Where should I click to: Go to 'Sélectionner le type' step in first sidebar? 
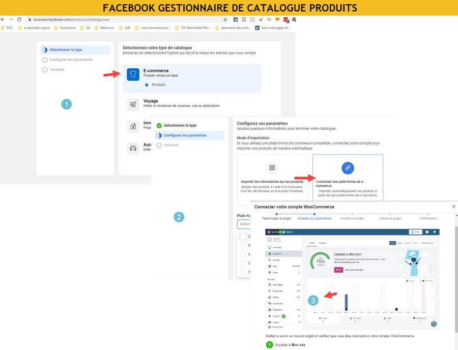[75, 50]
